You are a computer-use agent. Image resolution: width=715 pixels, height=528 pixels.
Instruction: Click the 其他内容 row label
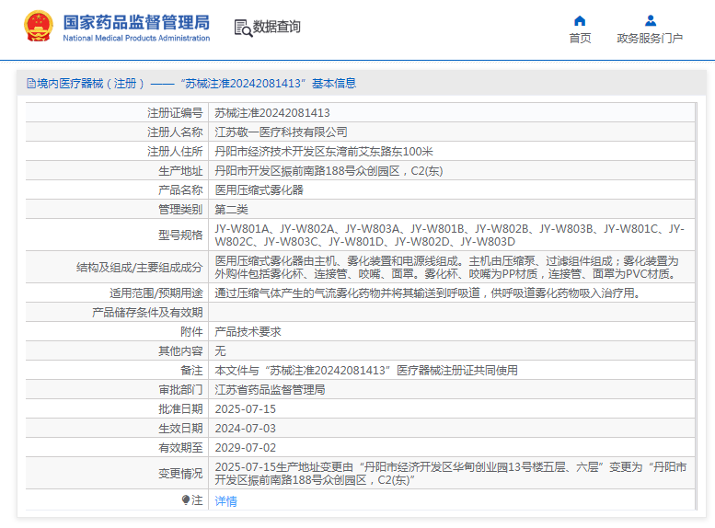tap(180, 351)
